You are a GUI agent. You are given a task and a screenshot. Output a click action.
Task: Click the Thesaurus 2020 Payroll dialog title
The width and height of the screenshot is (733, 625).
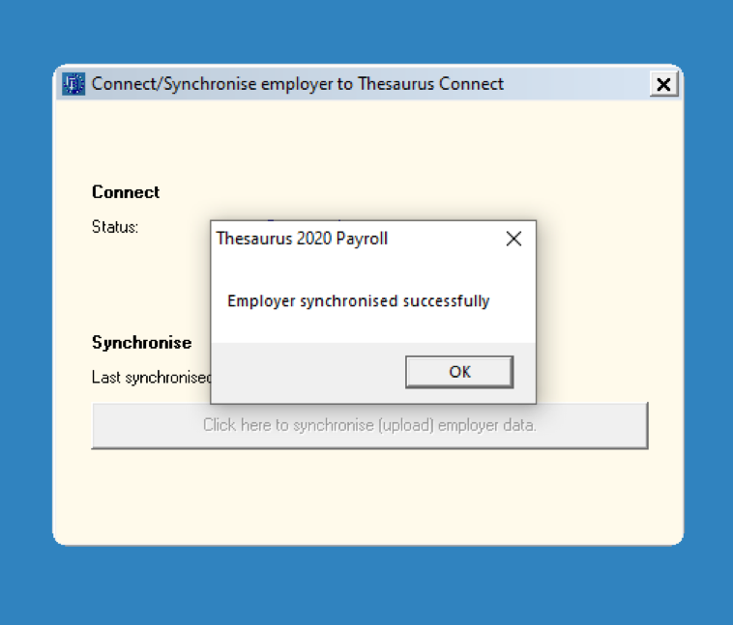(302, 239)
